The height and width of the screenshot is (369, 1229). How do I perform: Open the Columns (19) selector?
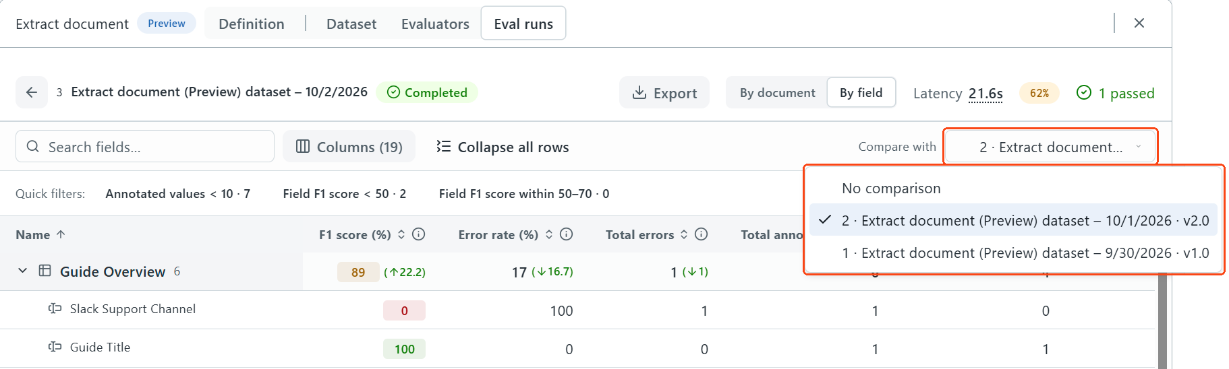tap(349, 147)
